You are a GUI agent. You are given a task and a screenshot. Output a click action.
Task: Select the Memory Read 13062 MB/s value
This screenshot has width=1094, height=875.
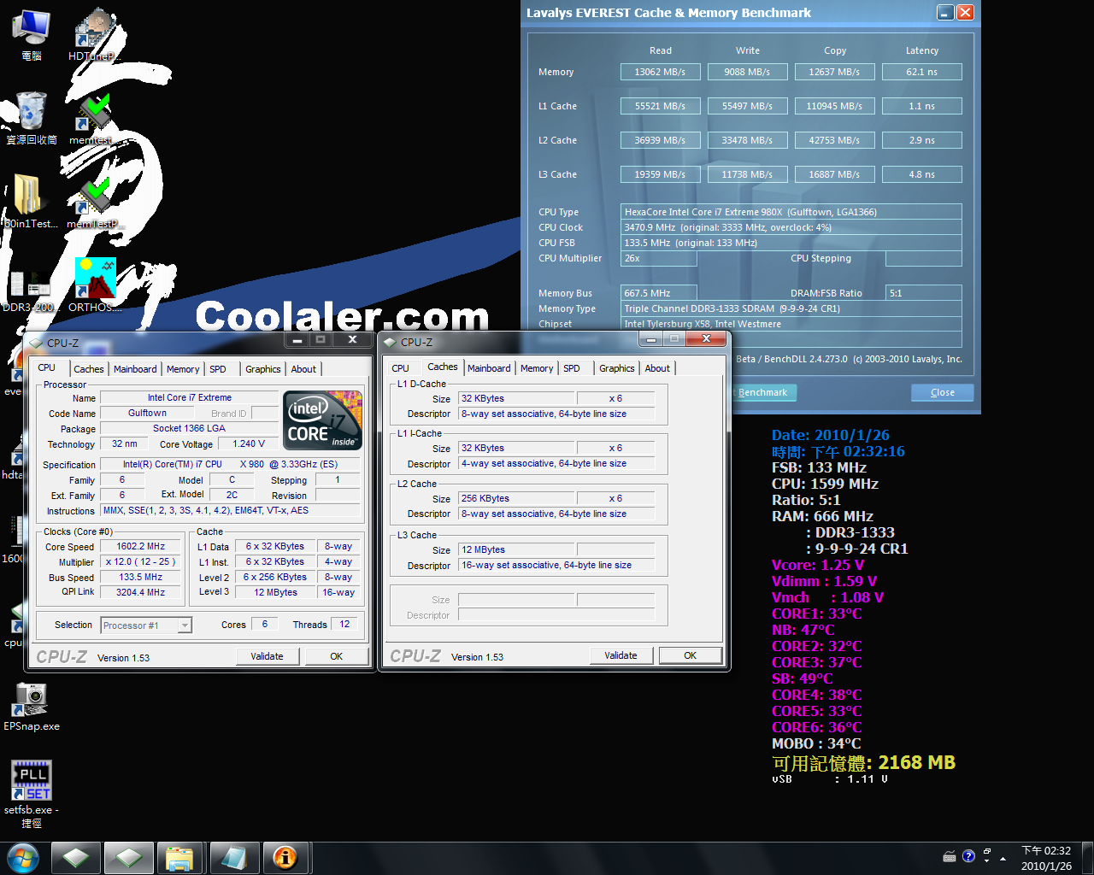coord(661,72)
